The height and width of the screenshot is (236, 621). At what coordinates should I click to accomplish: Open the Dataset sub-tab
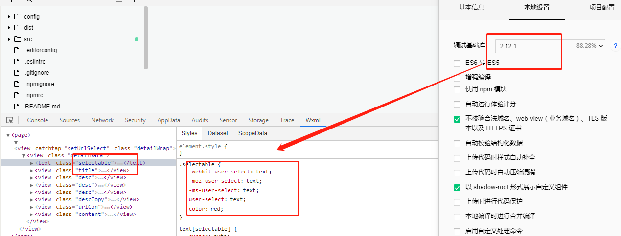coord(218,133)
